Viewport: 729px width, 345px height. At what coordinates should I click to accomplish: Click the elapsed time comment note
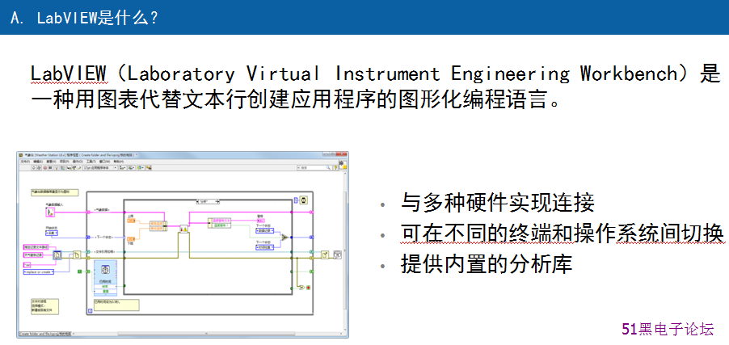pyautogui.click(x=116, y=305)
